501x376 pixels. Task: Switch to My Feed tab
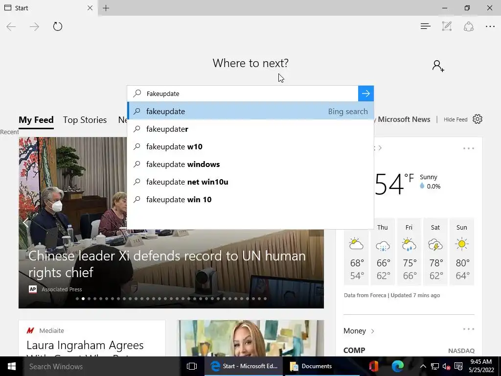tap(36, 120)
